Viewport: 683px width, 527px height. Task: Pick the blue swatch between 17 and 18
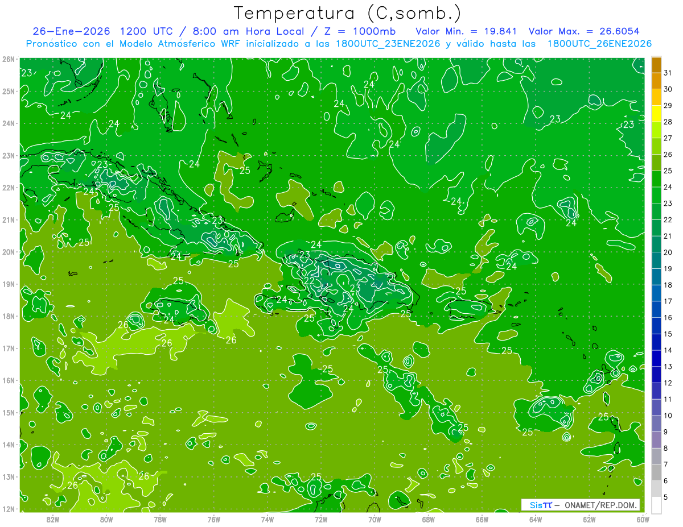(656, 293)
